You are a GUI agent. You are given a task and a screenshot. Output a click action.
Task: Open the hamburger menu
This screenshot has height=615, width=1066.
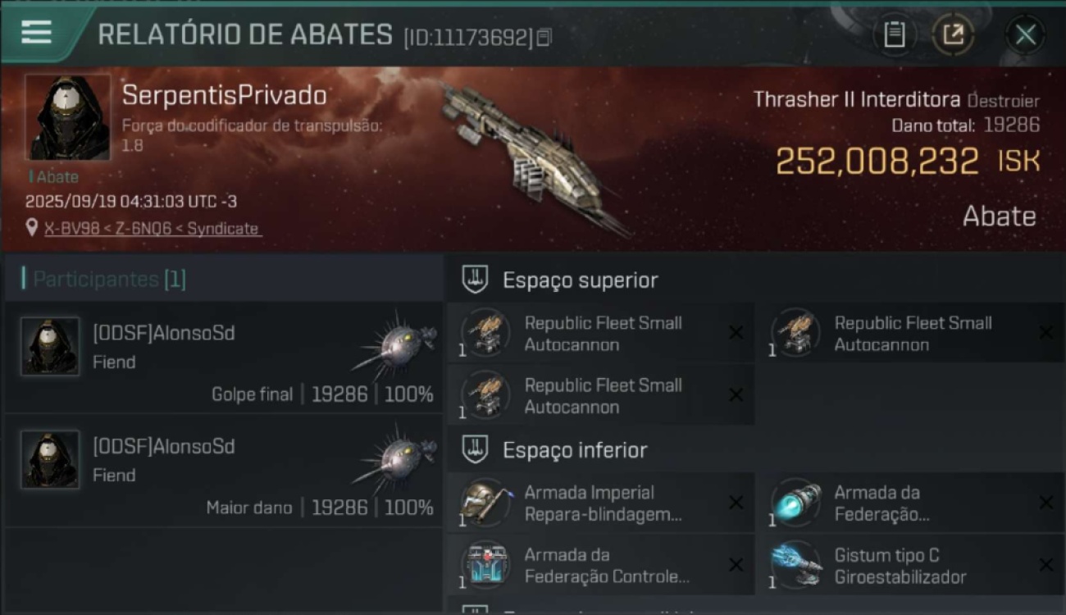pyautogui.click(x=36, y=33)
